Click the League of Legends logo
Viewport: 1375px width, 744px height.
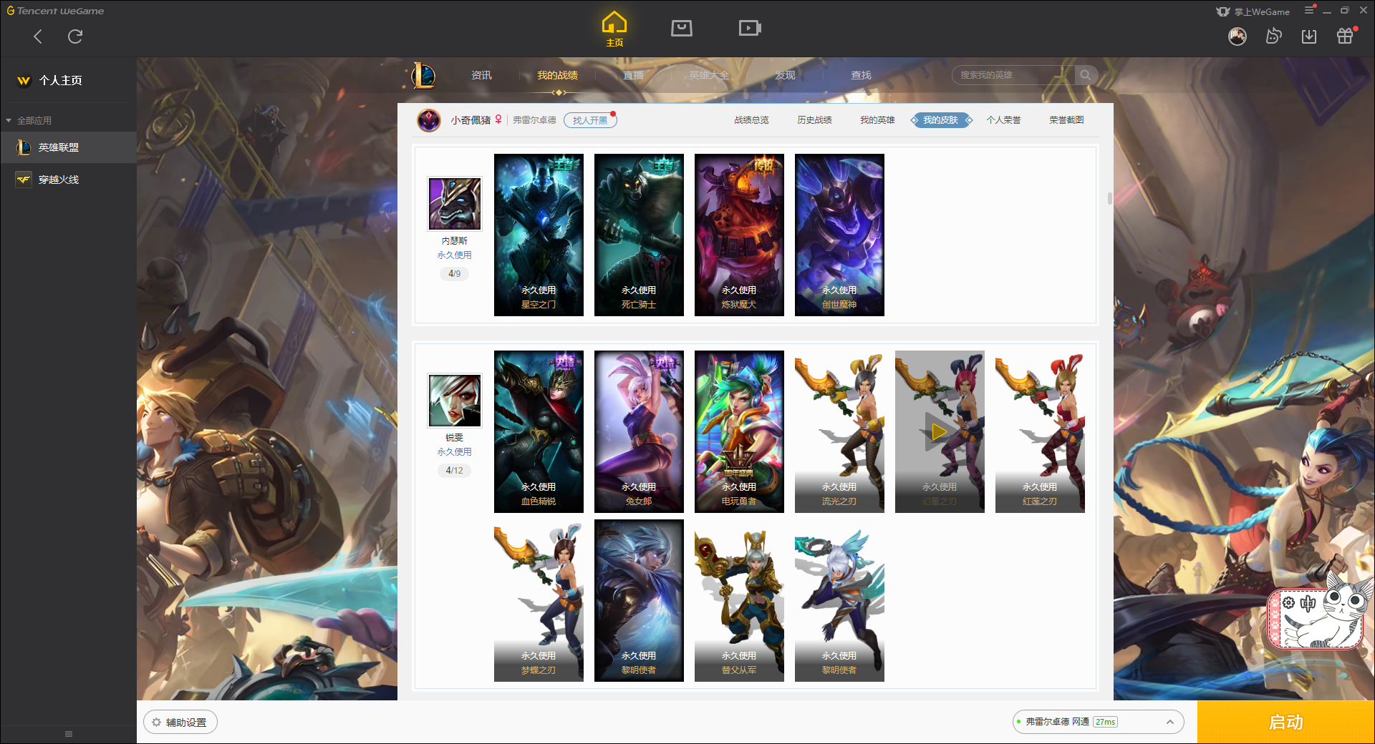423,75
